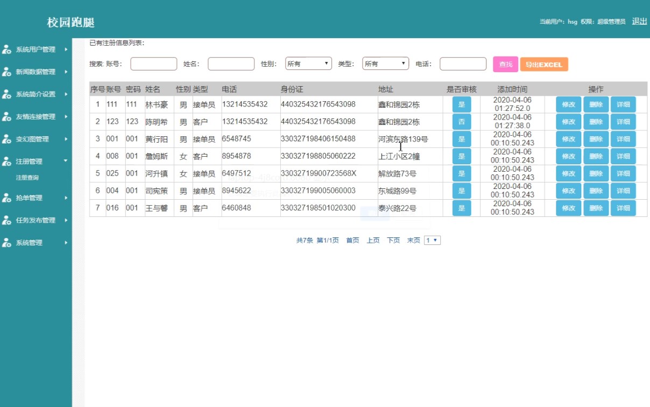The image size is (650, 407).
Task: Click ID cell 33032719900723568X
Action: (319, 173)
